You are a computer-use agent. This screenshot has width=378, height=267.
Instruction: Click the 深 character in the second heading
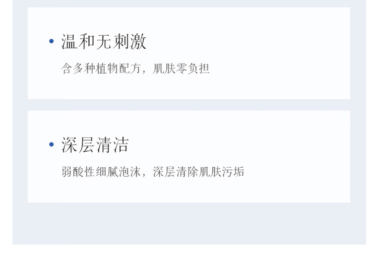[70, 145]
